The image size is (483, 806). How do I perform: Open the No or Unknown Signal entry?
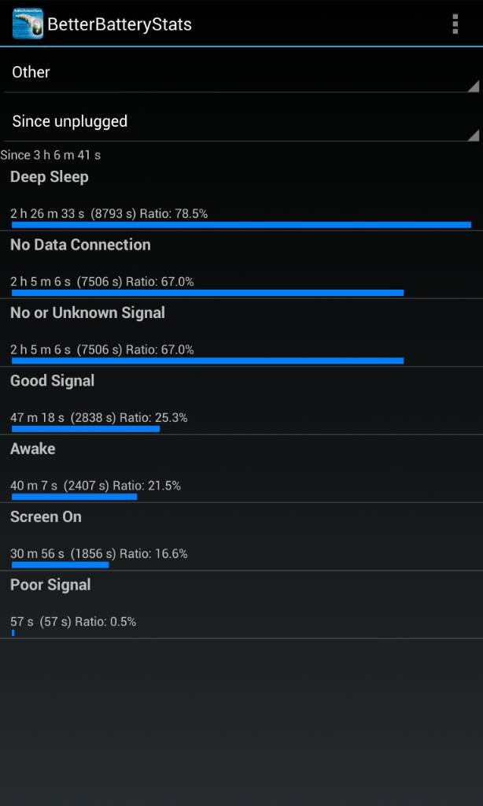pyautogui.click(x=241, y=333)
